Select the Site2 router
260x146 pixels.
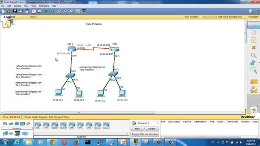[115, 49]
